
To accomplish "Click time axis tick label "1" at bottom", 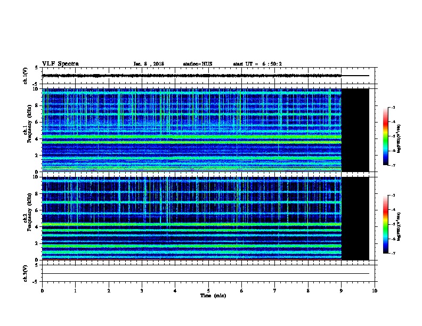I will (75, 291).
